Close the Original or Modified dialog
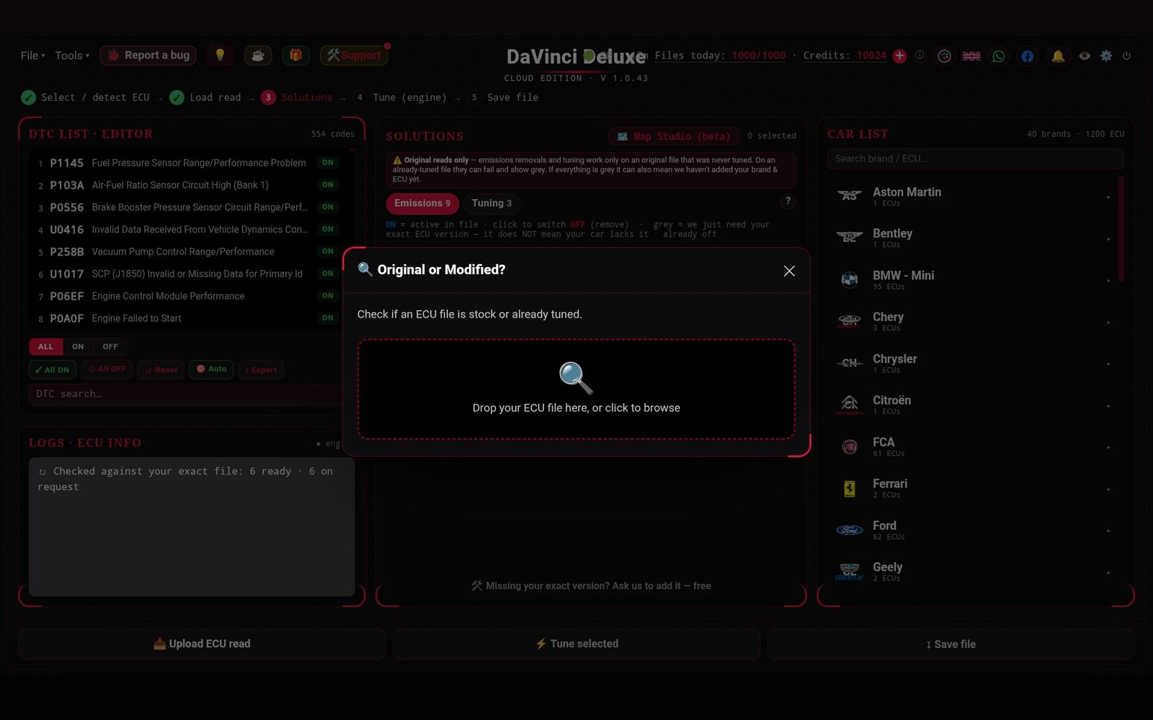Viewport: 1153px width, 720px height. [x=789, y=271]
